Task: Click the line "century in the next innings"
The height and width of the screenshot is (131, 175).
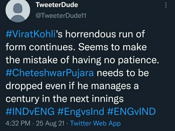Action: (x=65, y=99)
